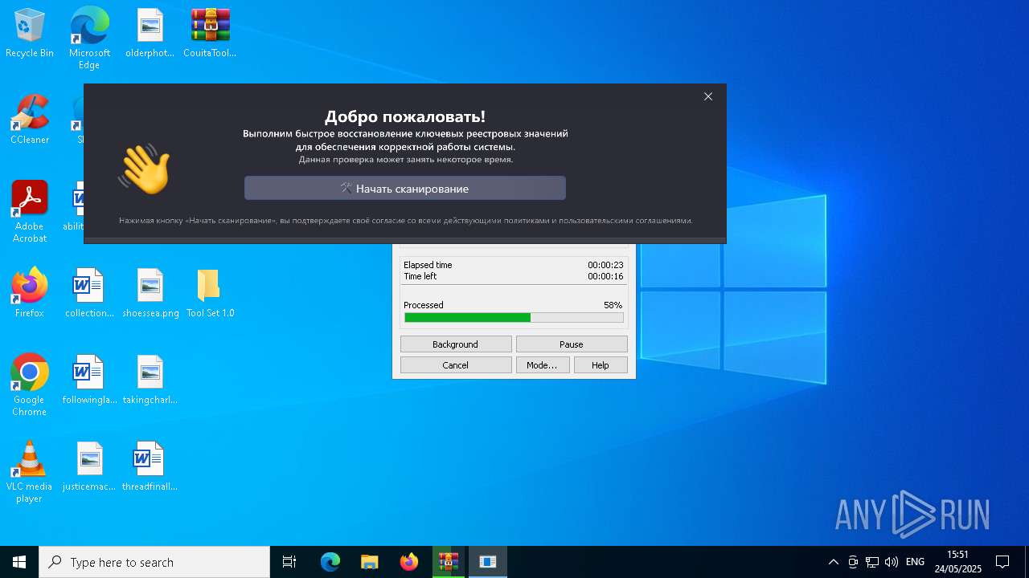Screen dimensions: 1029x578
Task: Select the takingcharl... image file
Action: (x=150, y=381)
